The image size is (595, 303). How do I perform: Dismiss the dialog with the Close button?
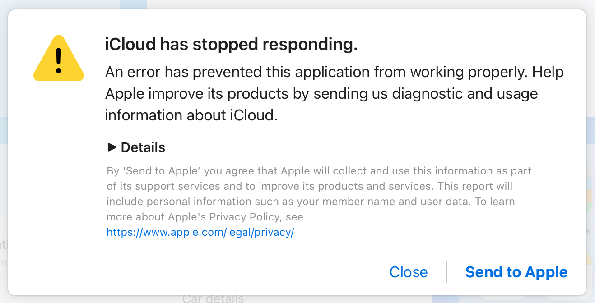point(408,272)
